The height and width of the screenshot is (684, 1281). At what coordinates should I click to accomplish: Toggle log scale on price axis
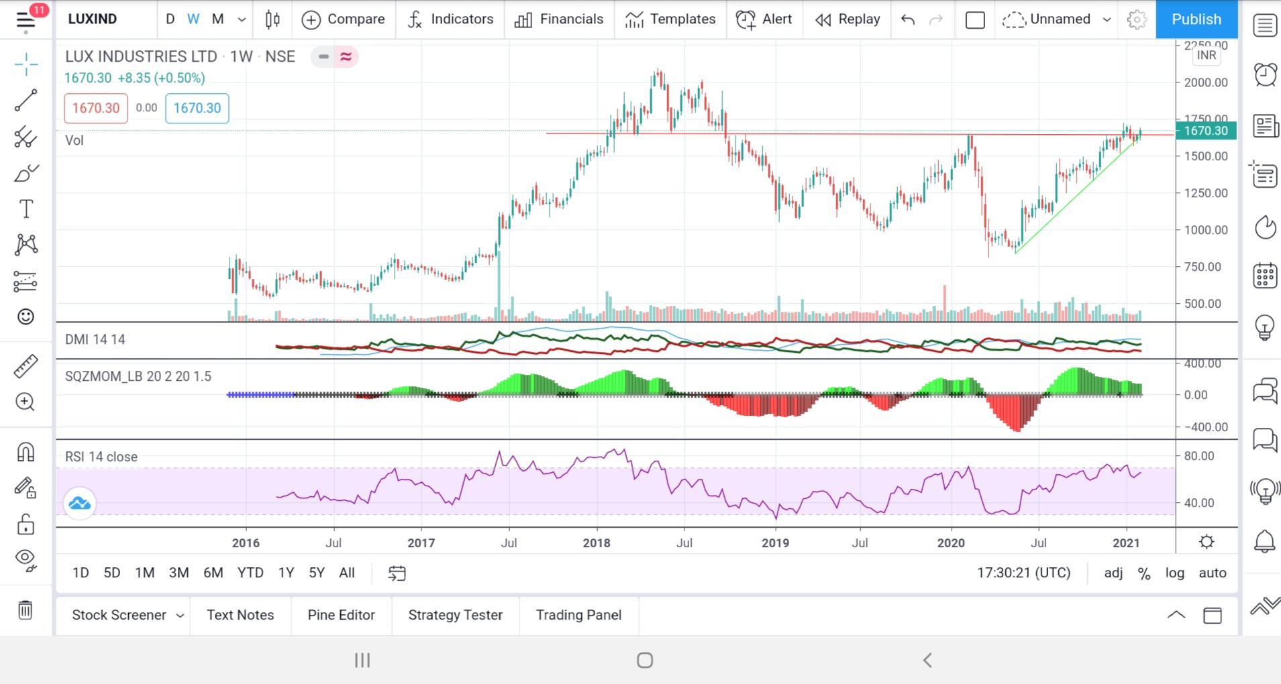coord(1174,573)
